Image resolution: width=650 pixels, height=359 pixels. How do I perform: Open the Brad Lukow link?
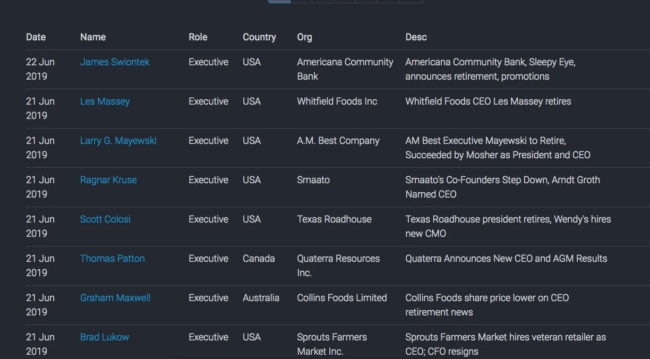click(105, 337)
